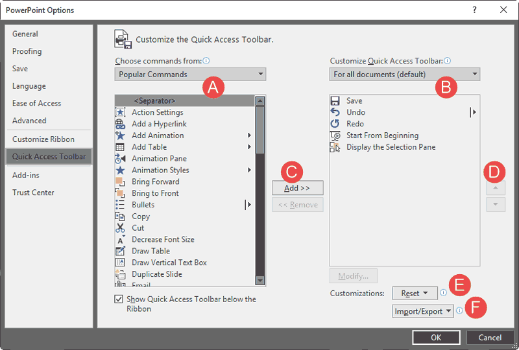Click the Redo arrow icon

click(x=335, y=124)
